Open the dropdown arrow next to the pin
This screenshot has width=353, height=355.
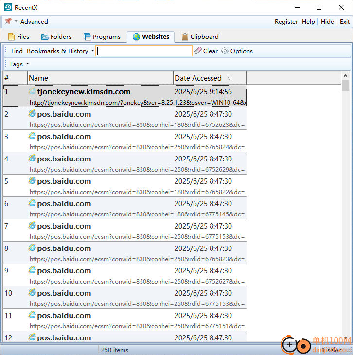tap(16, 21)
